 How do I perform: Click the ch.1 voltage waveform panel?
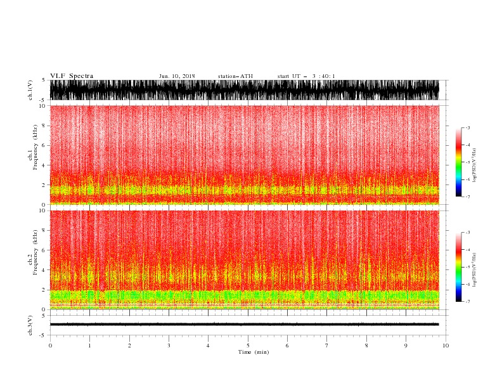click(244, 90)
